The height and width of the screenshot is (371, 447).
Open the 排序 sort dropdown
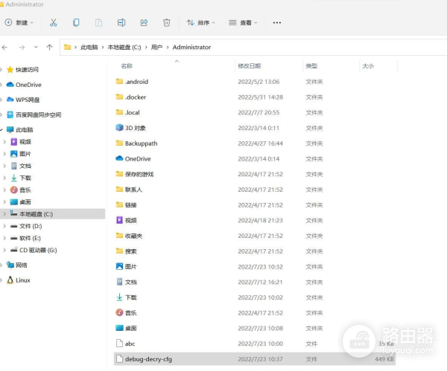200,22
